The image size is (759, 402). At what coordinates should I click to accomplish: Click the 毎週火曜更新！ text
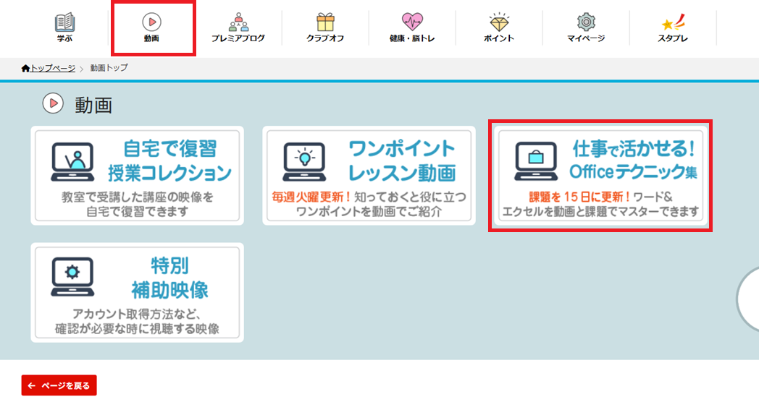[x=311, y=197]
